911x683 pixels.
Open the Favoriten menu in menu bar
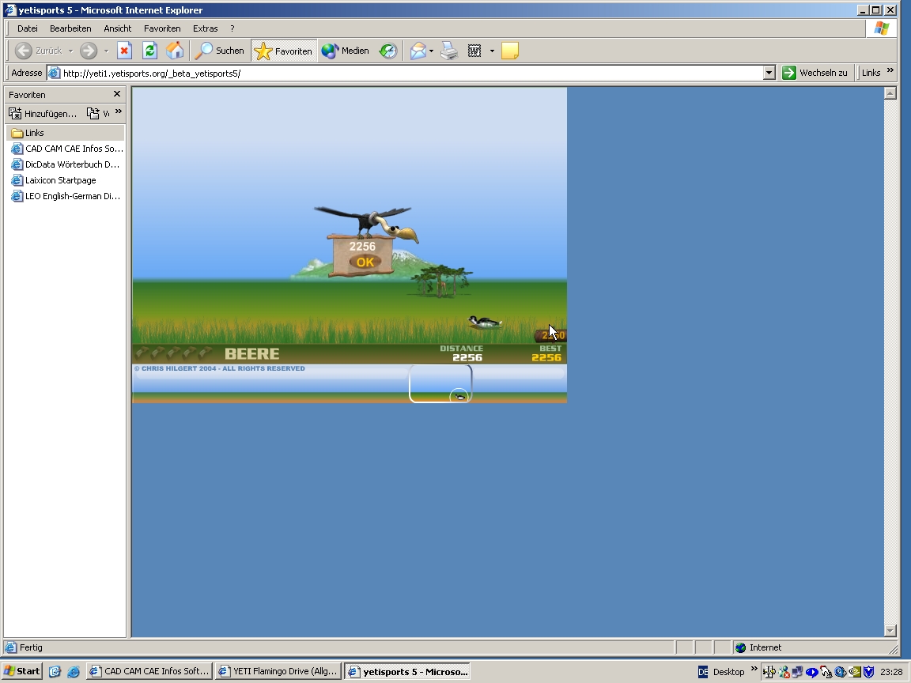coord(162,28)
